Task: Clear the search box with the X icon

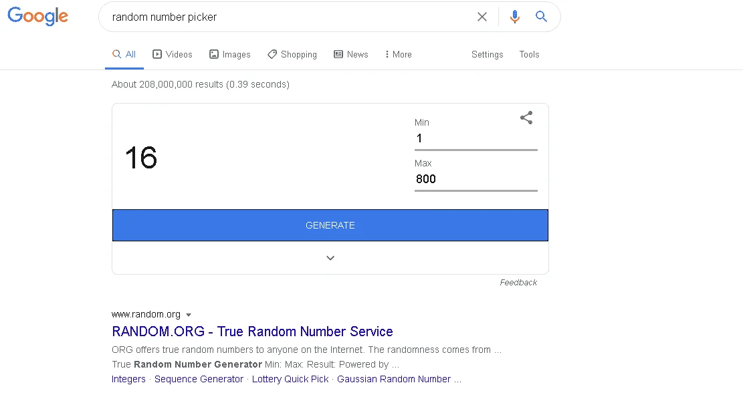Action: (x=482, y=17)
